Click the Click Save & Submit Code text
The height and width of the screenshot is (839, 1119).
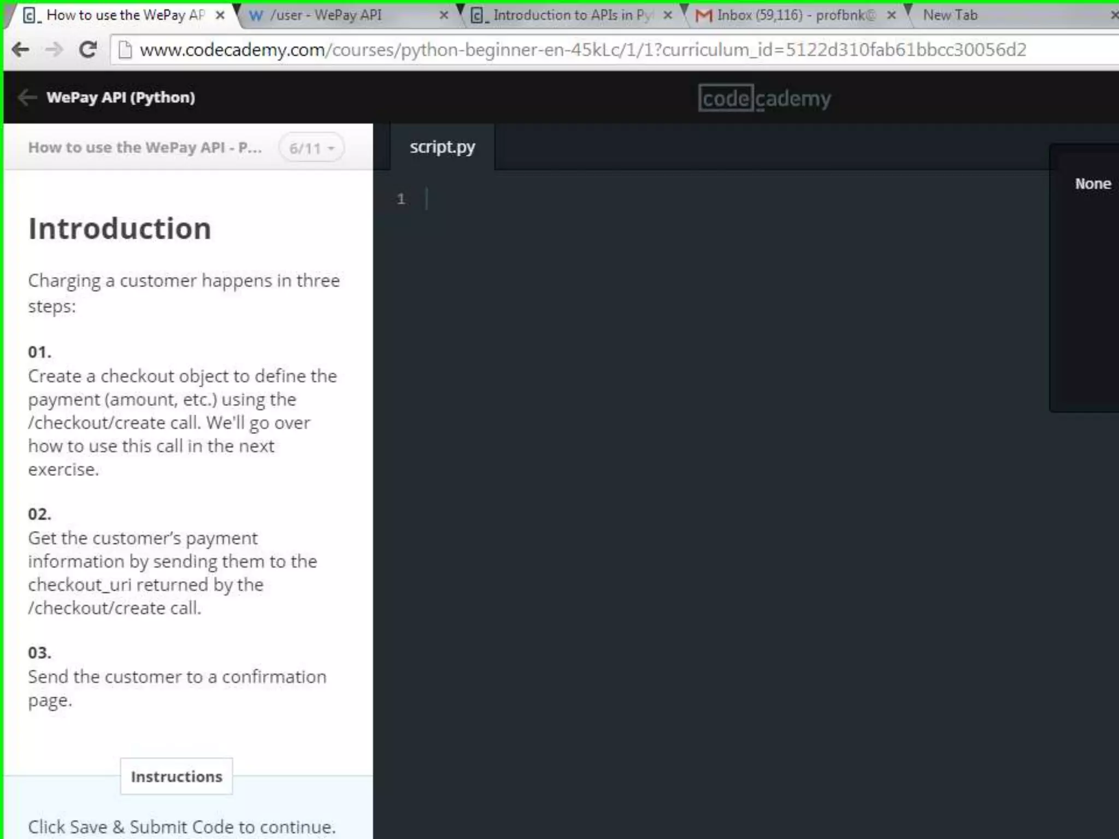[x=182, y=827]
